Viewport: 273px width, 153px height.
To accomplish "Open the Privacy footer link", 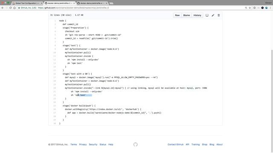I will [x=83, y=144].
